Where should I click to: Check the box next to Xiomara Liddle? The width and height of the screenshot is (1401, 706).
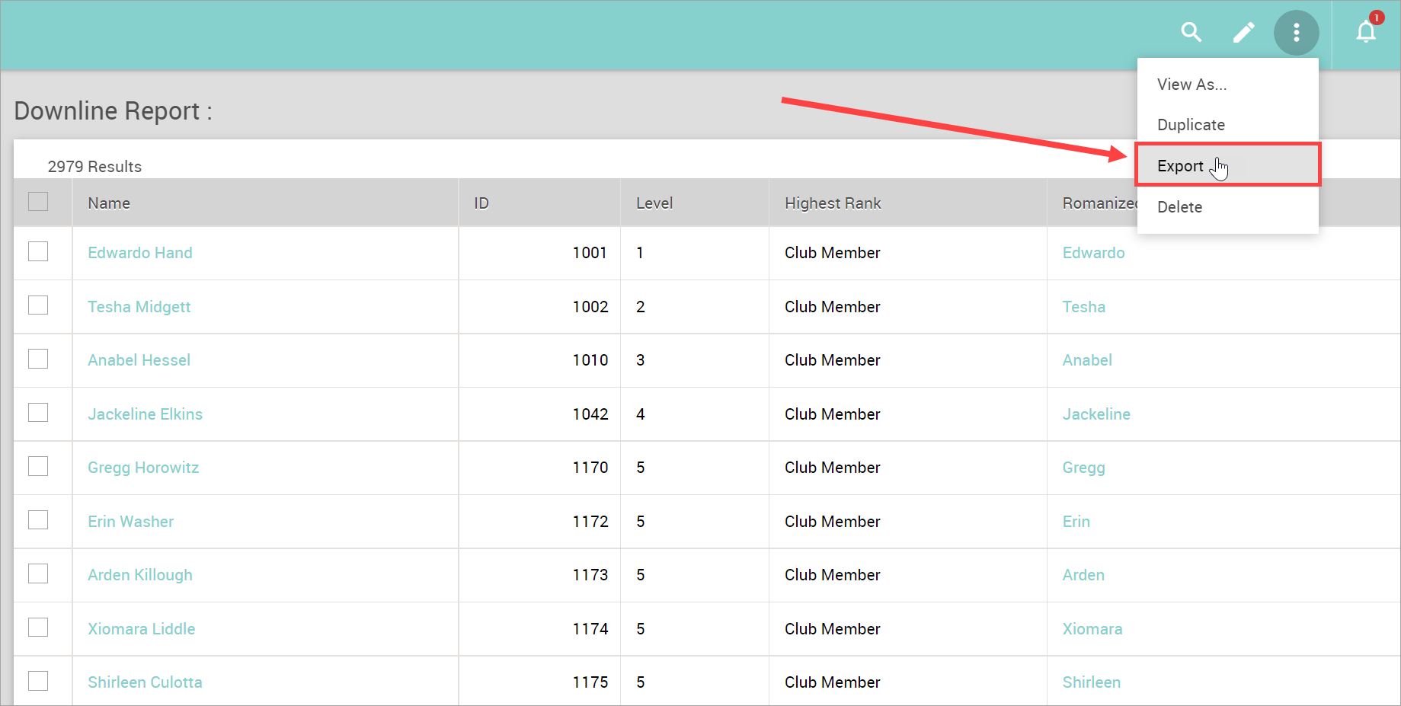[38, 628]
